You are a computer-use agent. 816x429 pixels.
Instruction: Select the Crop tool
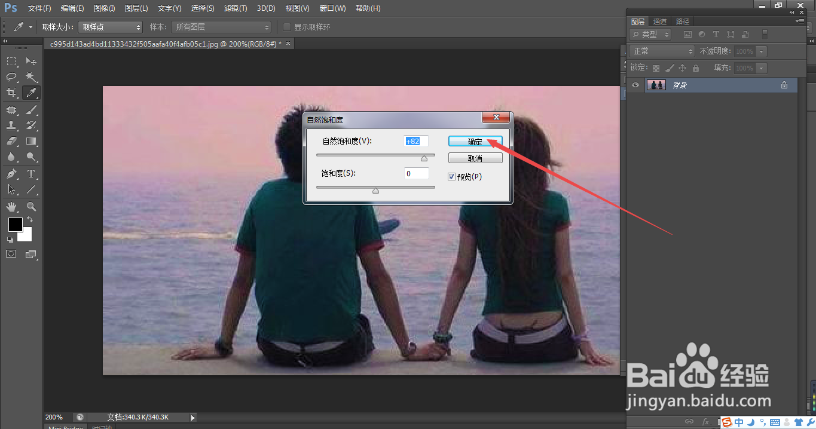(11, 93)
